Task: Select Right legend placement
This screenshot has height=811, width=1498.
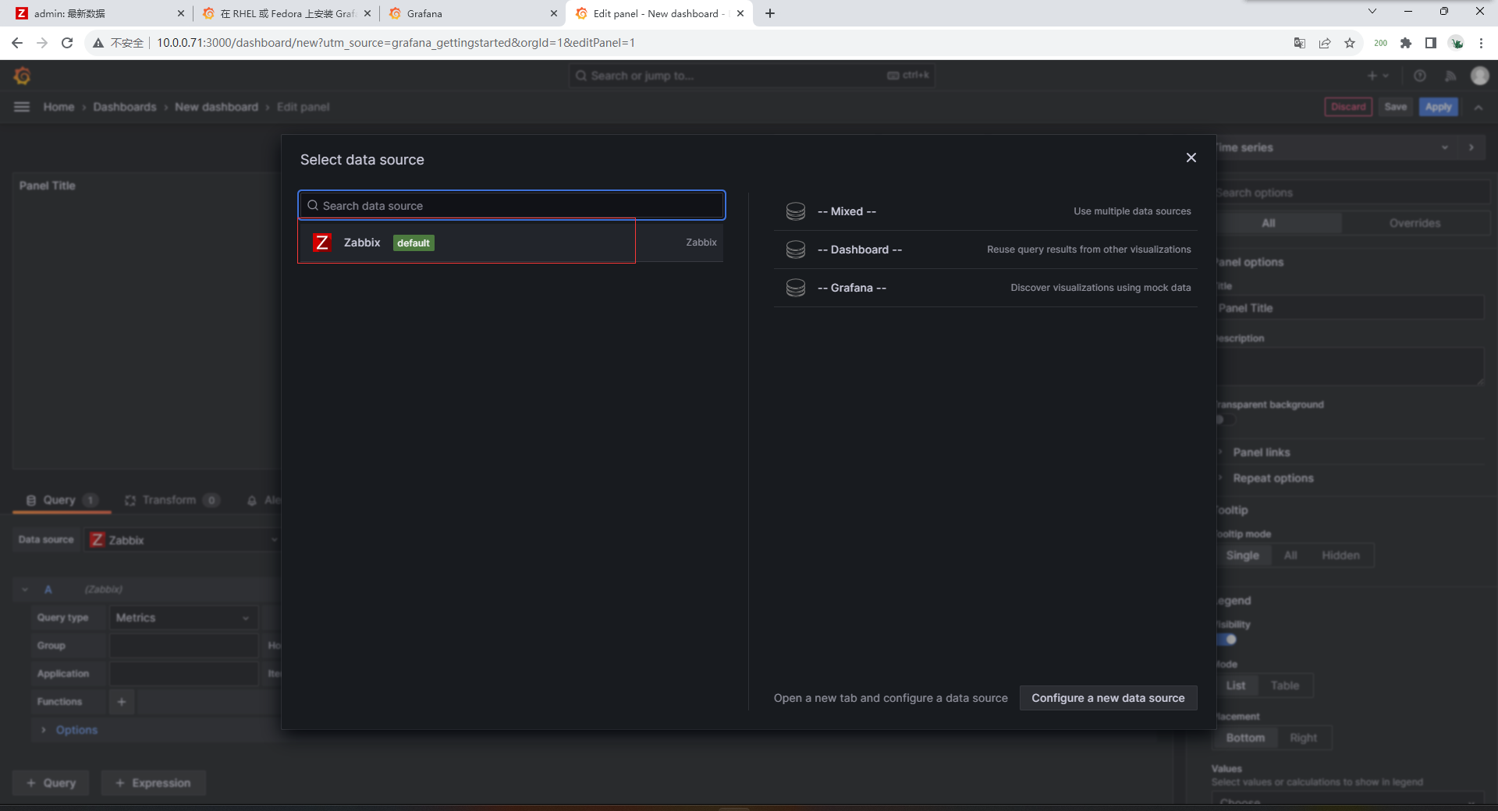Action: point(1303,738)
